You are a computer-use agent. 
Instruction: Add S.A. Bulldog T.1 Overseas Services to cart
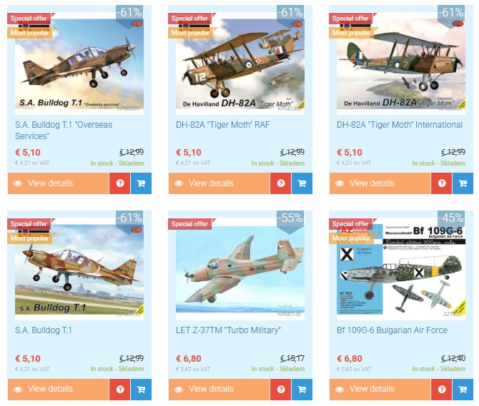pyautogui.click(x=141, y=183)
